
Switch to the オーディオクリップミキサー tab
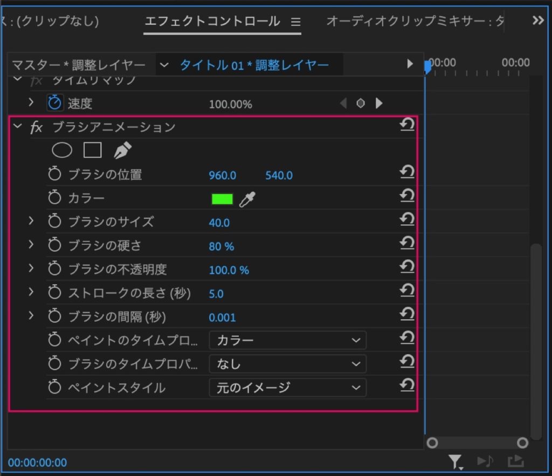pyautogui.click(x=415, y=21)
